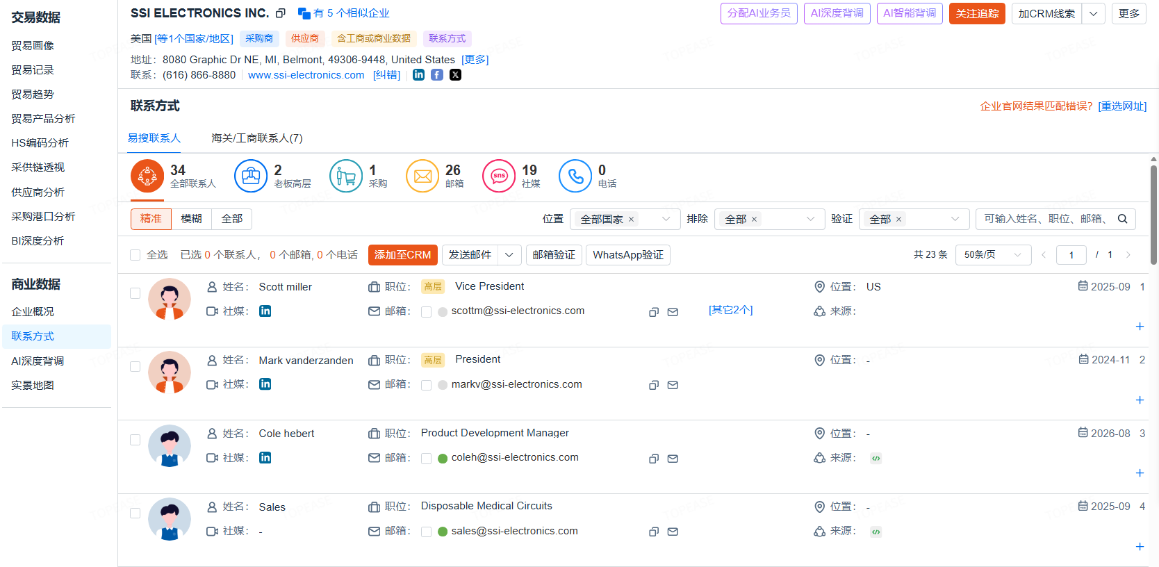This screenshot has height=567, width=1159.
Task: Filter by phone contacts (0) icon
Action: [x=575, y=176]
